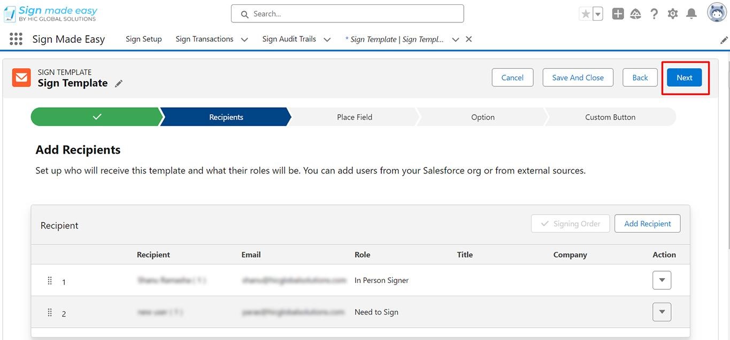
Task: Open the App Launcher grid icon
Action: 16,39
